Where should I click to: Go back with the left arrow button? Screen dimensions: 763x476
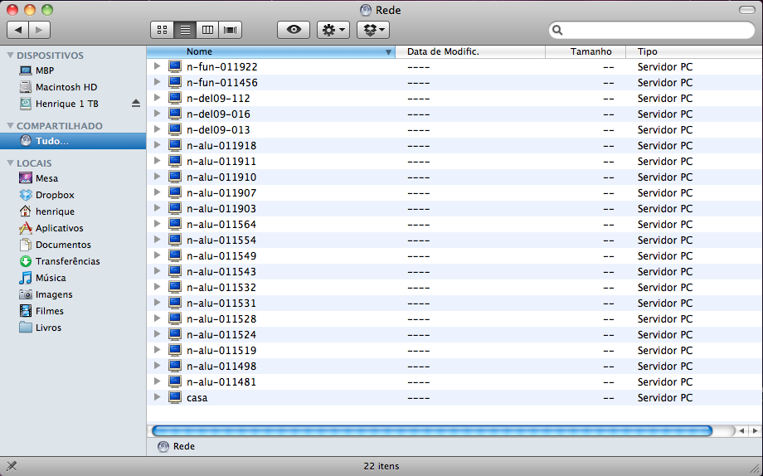click(x=18, y=30)
